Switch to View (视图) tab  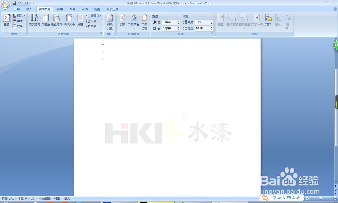(x=97, y=9)
